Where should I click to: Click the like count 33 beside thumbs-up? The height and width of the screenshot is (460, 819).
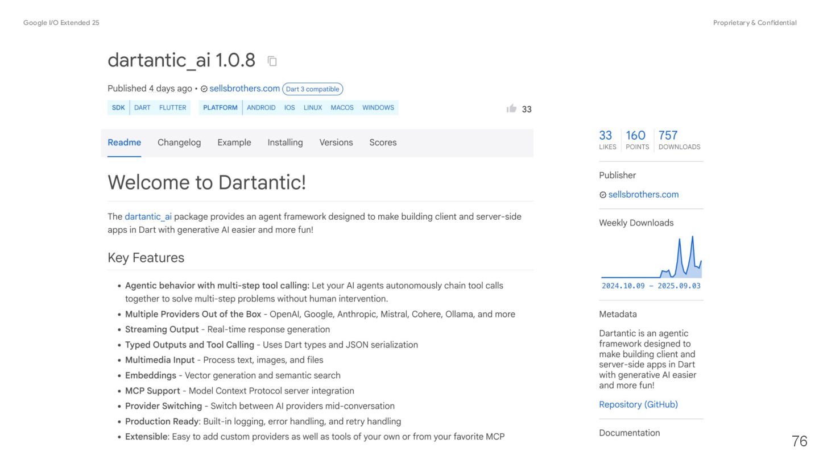pos(527,109)
